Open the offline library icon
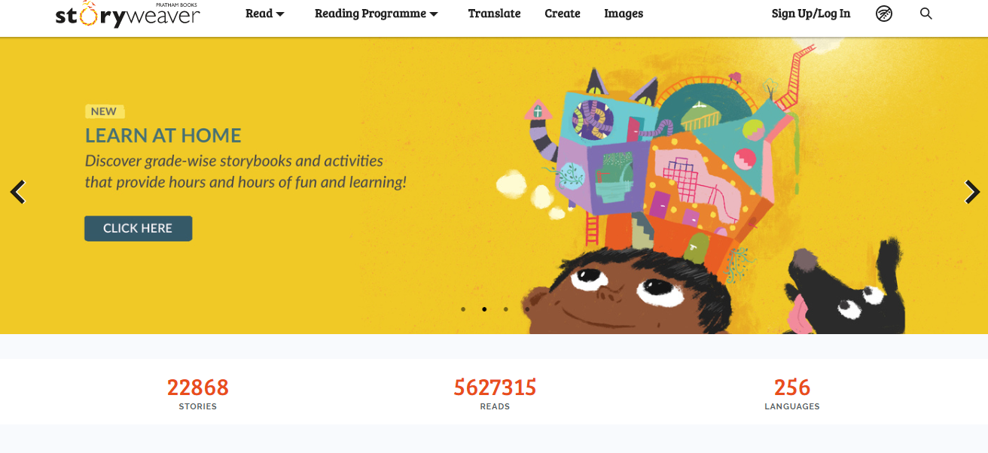The image size is (988, 453). coord(884,14)
